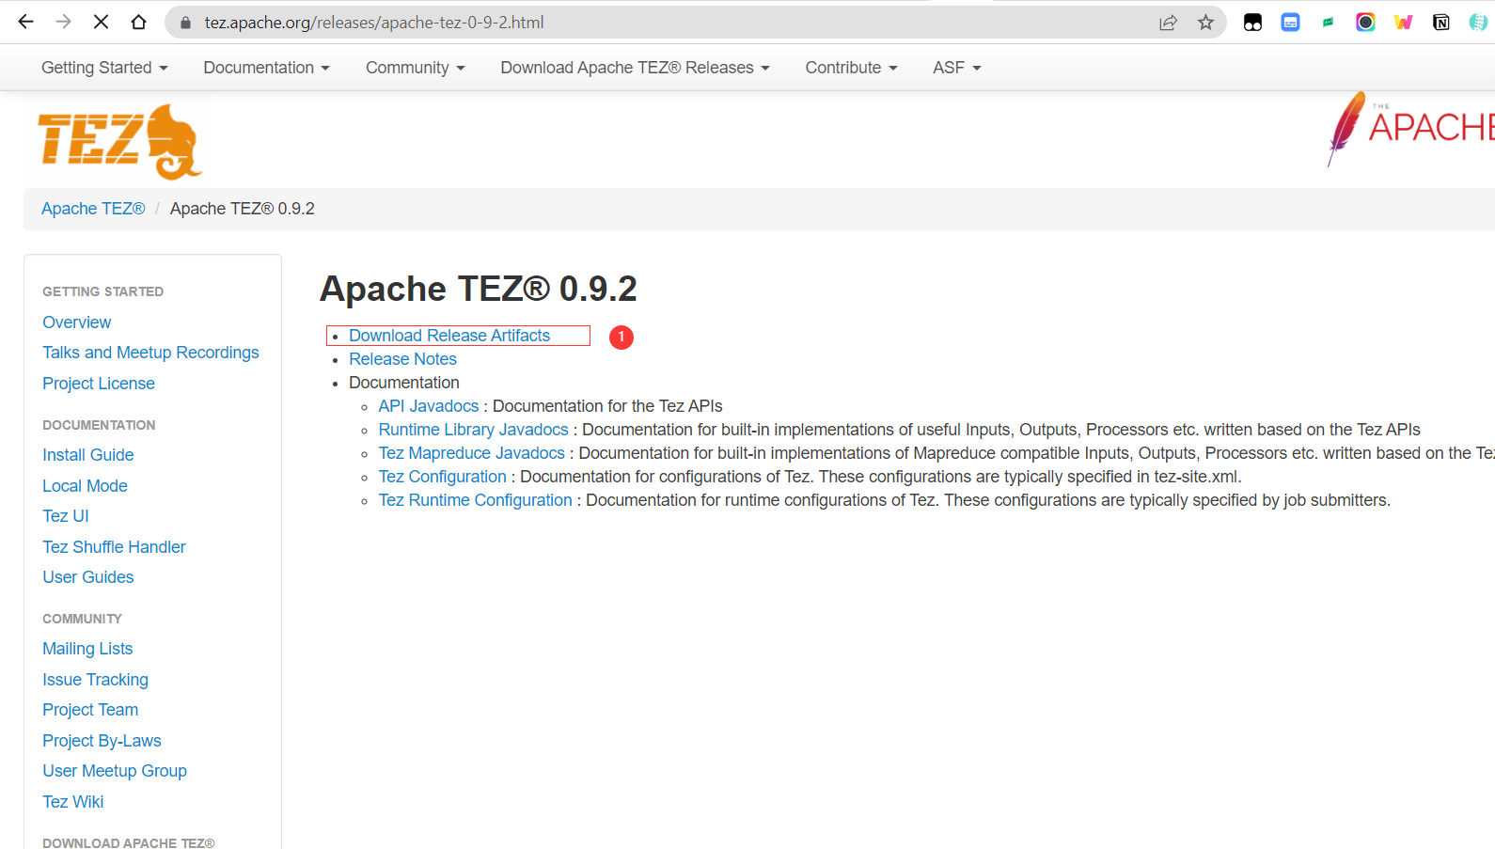Viewport: 1495px width, 849px height.
Task: Open the browser home page
Action: tap(138, 22)
